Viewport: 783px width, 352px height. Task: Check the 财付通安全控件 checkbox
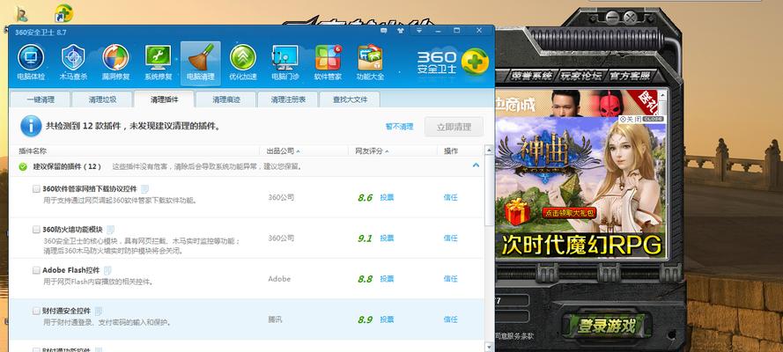(x=36, y=311)
